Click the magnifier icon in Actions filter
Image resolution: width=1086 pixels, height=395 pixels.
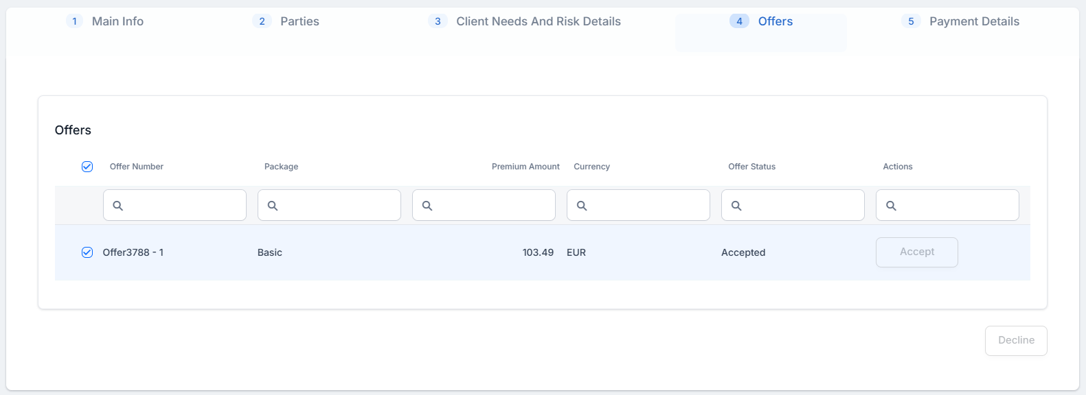click(891, 206)
